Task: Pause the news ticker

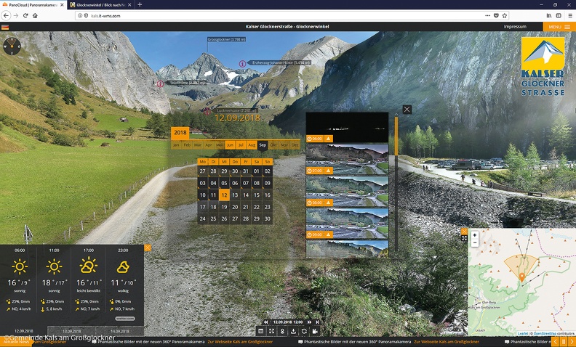Action: pos(564,342)
